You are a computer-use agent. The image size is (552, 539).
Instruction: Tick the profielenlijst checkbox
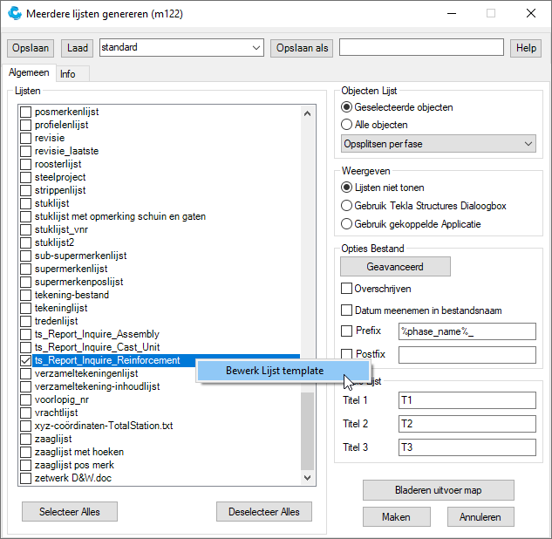(x=25, y=125)
